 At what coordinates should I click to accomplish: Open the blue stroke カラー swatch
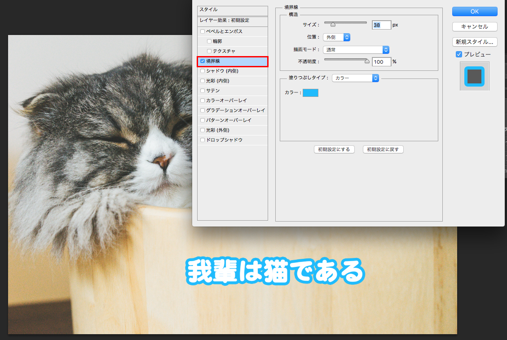pyautogui.click(x=310, y=93)
